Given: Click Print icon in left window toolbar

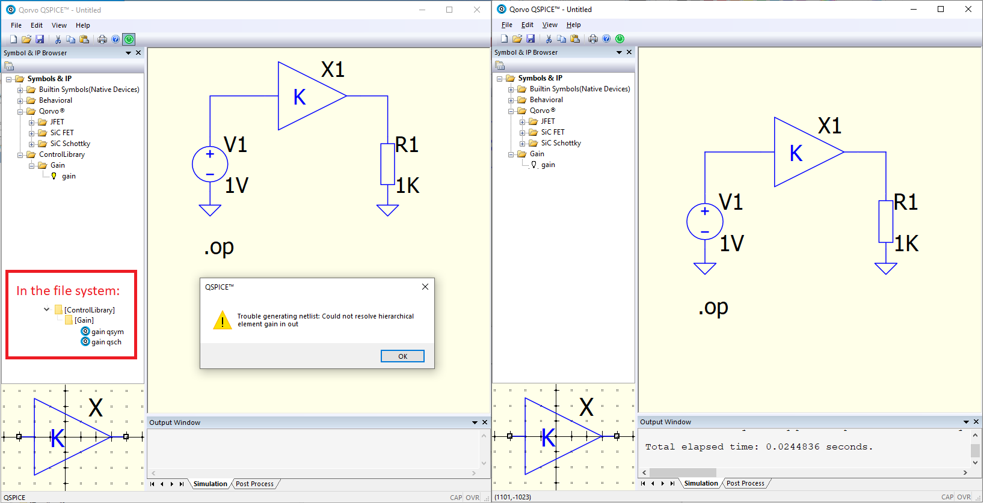Looking at the screenshot, I should [102, 39].
